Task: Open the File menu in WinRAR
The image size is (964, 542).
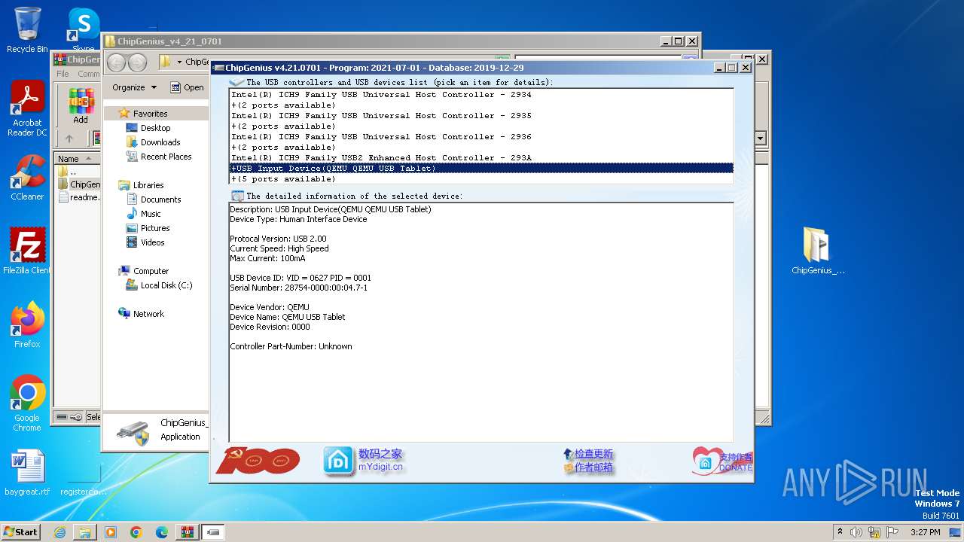Action: click(x=63, y=74)
